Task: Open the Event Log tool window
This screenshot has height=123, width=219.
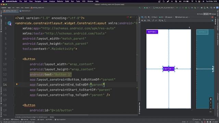Action: 197,120
